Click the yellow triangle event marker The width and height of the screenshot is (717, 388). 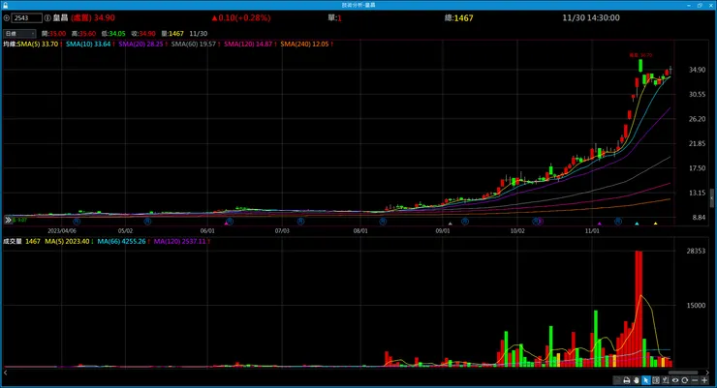coord(655,224)
